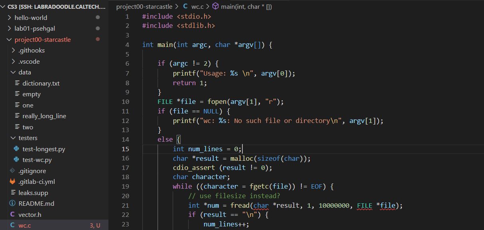Open leaks.supp file
The height and width of the screenshot is (230, 484).
pos(33,193)
